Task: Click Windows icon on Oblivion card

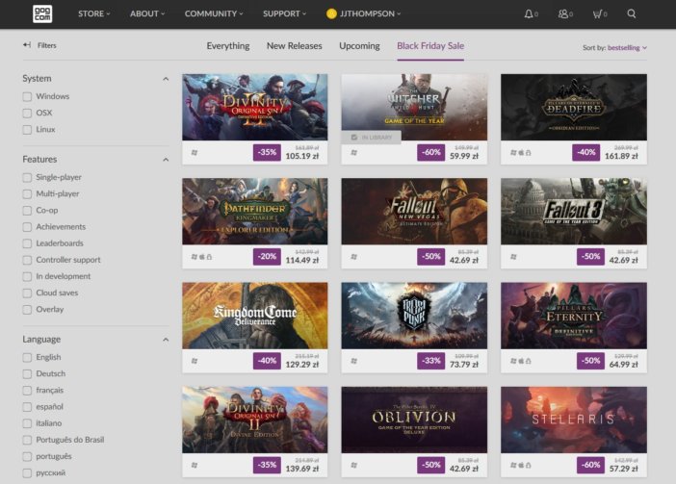Action: tap(354, 465)
